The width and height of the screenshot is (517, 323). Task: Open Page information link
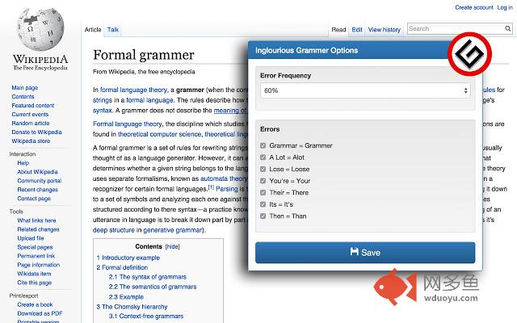(39, 265)
